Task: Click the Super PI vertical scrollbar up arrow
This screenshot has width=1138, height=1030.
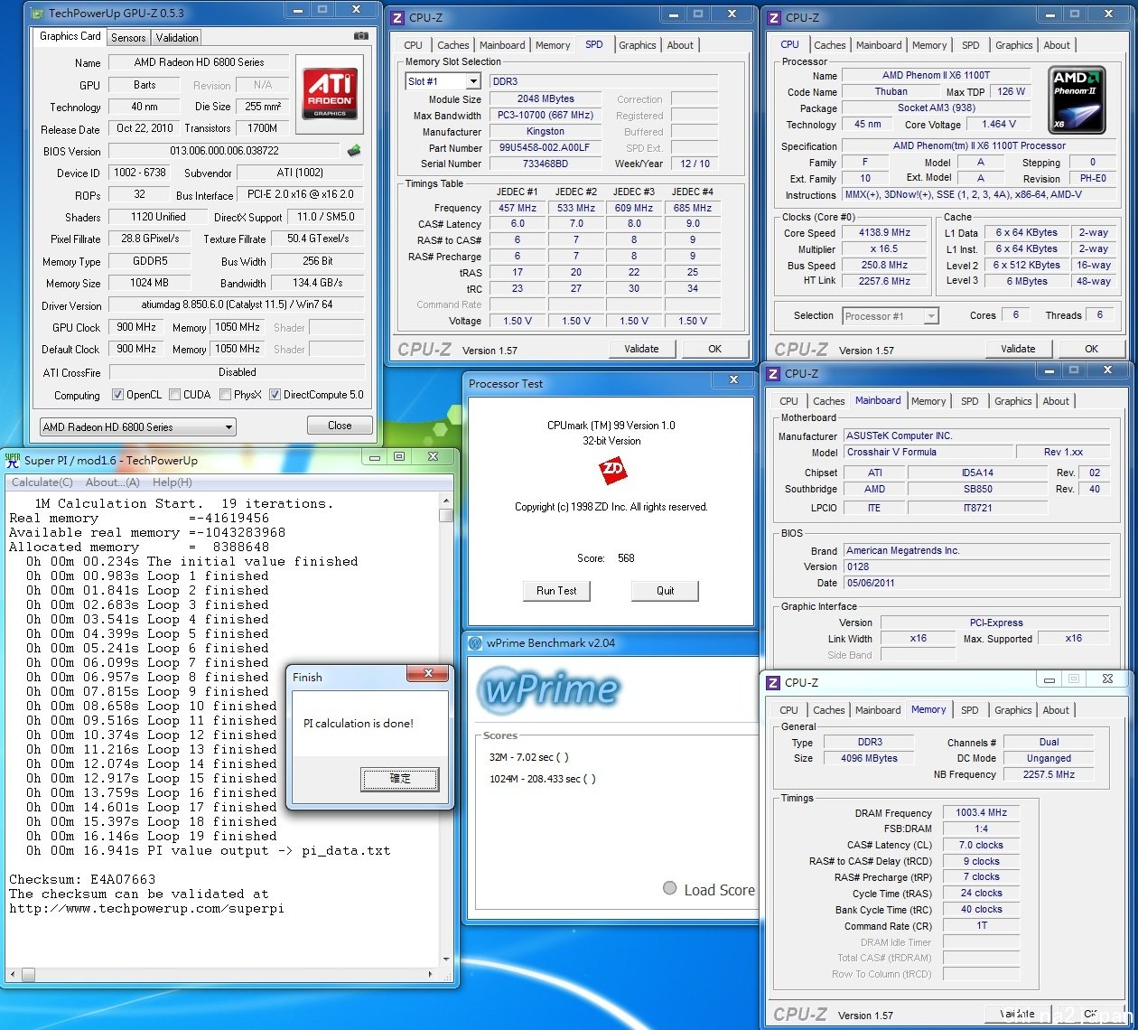Action: click(446, 501)
